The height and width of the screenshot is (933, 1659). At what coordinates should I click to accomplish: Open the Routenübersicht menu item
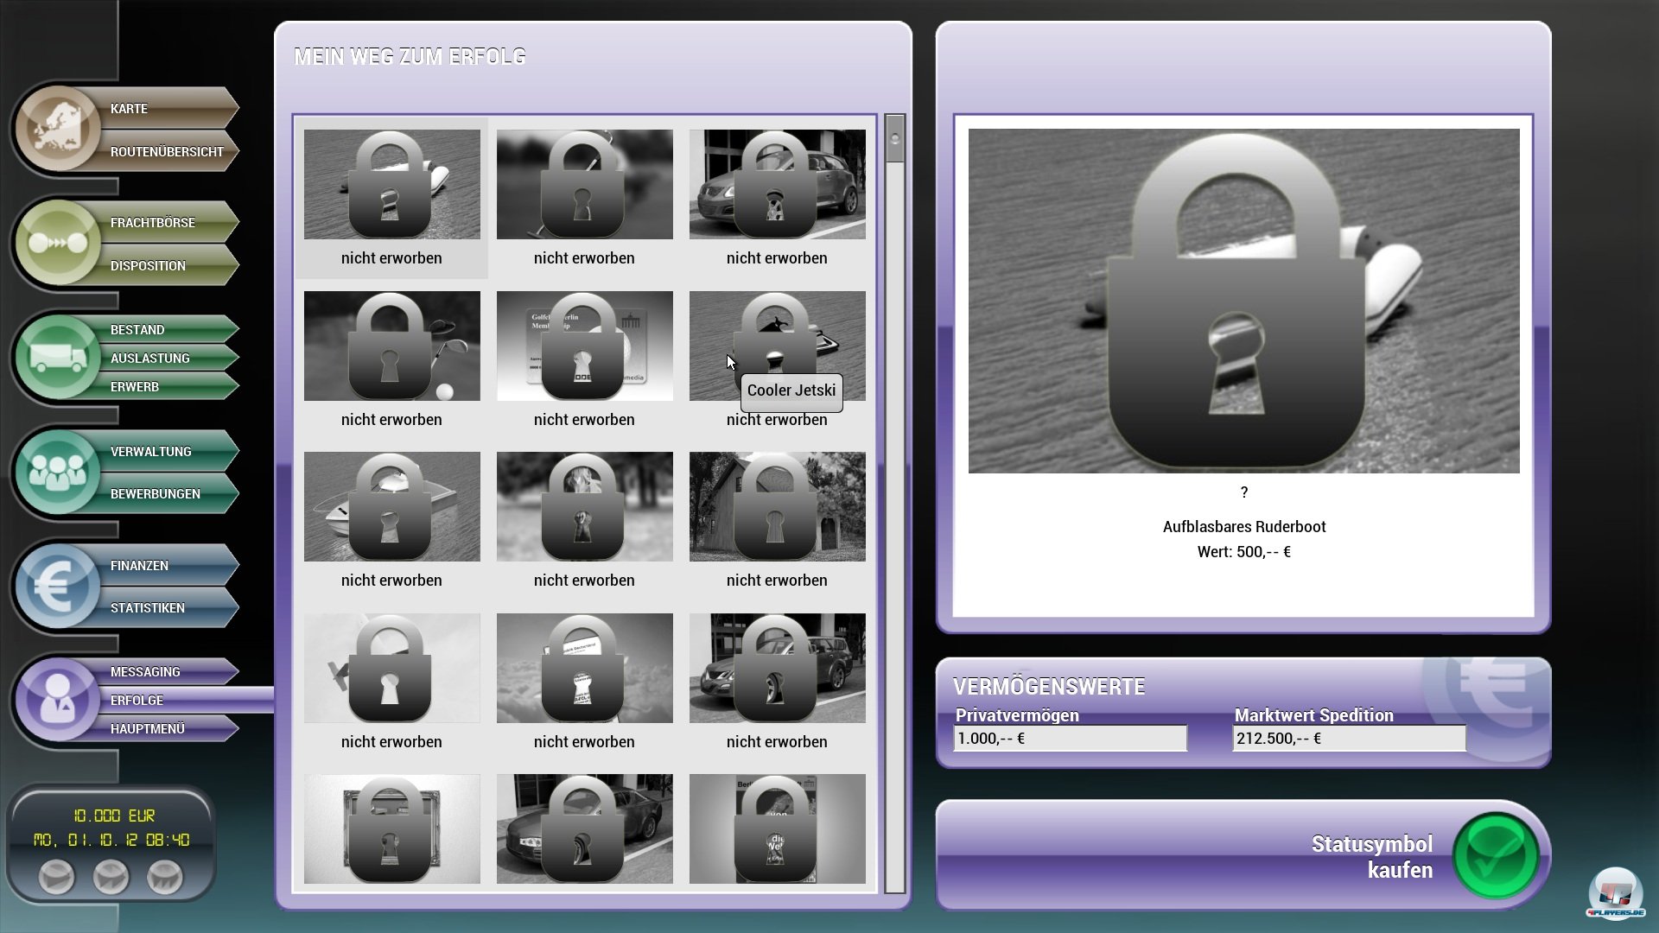167,151
